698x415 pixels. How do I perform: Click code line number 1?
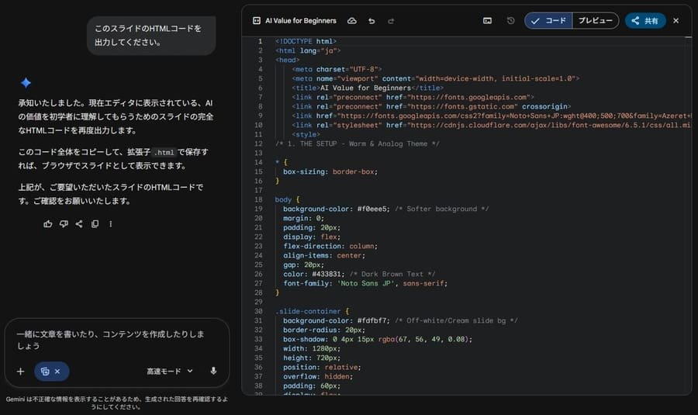click(261, 41)
